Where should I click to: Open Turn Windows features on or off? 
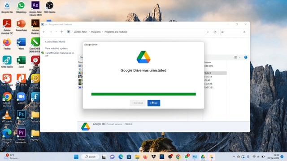click(60, 54)
